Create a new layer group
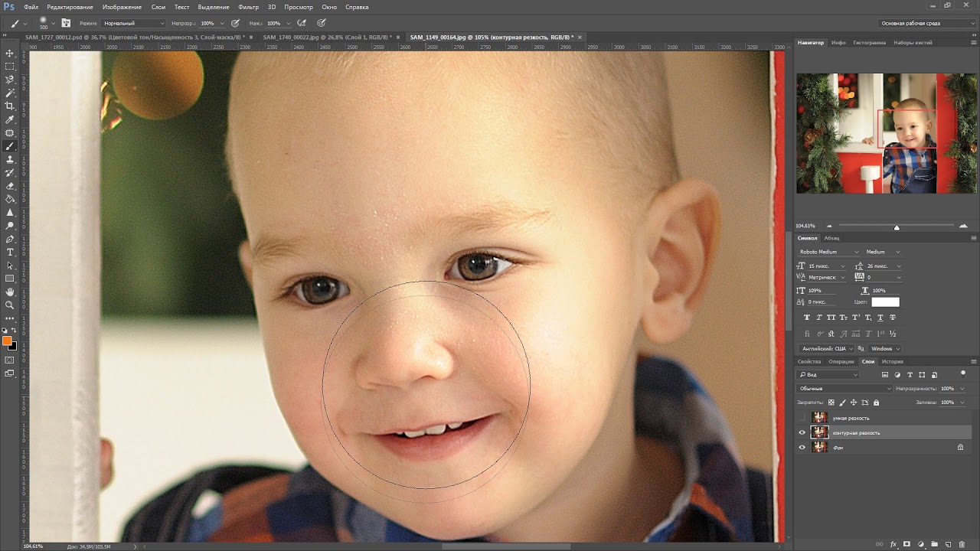The height and width of the screenshot is (551, 980). [x=934, y=544]
